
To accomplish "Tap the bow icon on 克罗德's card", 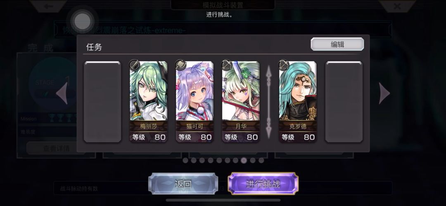I will (284, 65).
